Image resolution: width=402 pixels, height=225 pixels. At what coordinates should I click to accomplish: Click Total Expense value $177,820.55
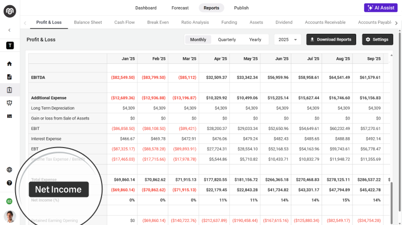216,180
